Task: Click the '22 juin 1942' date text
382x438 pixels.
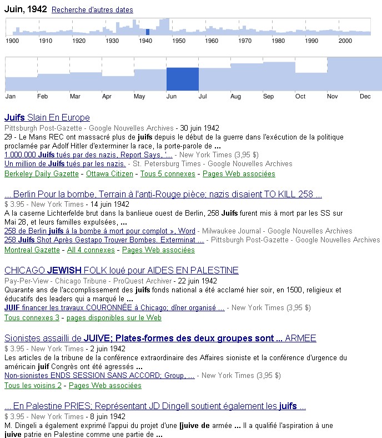Action: [197, 281]
